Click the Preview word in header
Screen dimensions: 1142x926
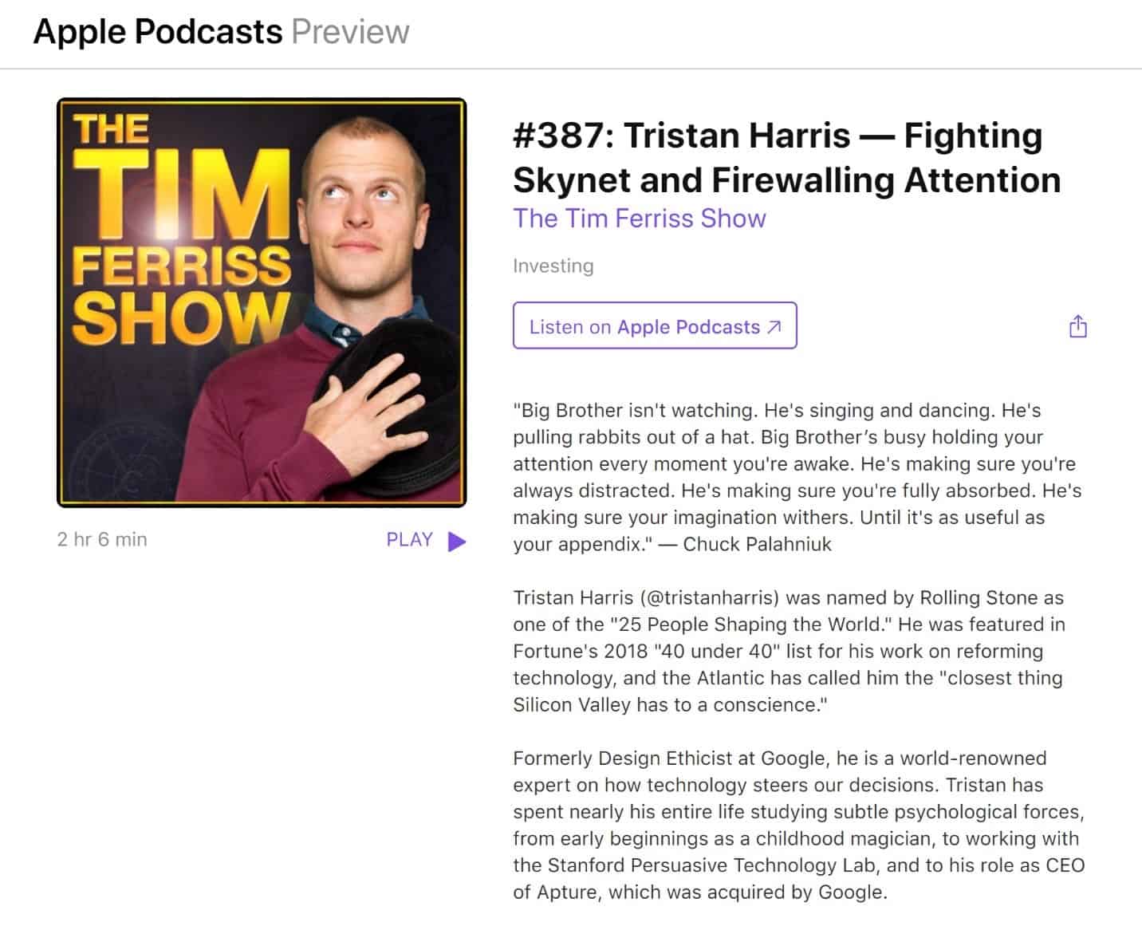350,32
